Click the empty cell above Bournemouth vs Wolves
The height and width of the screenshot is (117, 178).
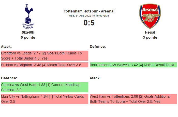(133, 55)
